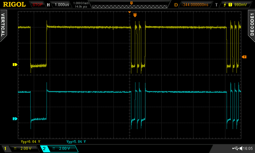Click the small orange triangle at grid top
Viewport: 255px width, 153px height.
click(129, 12)
